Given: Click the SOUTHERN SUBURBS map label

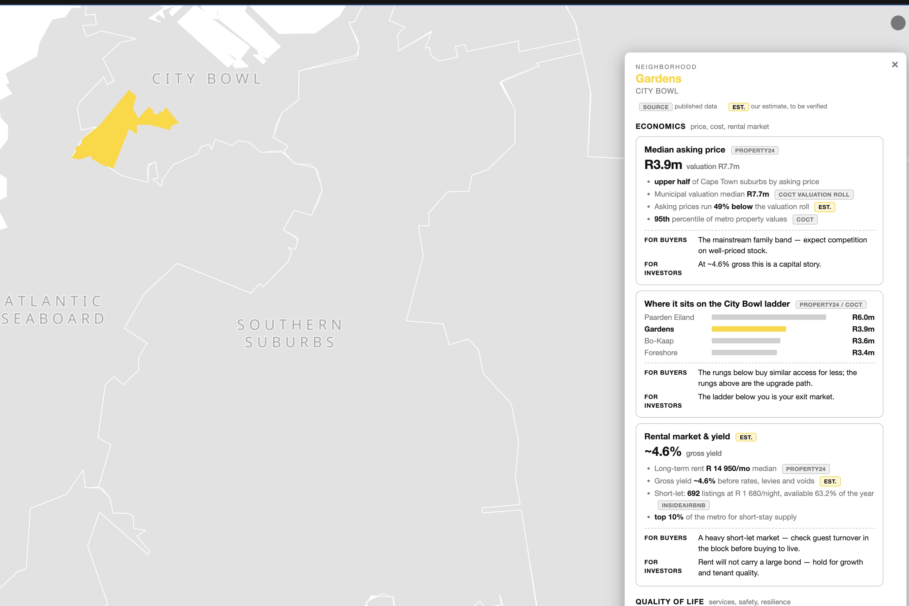Looking at the screenshot, I should (x=290, y=333).
